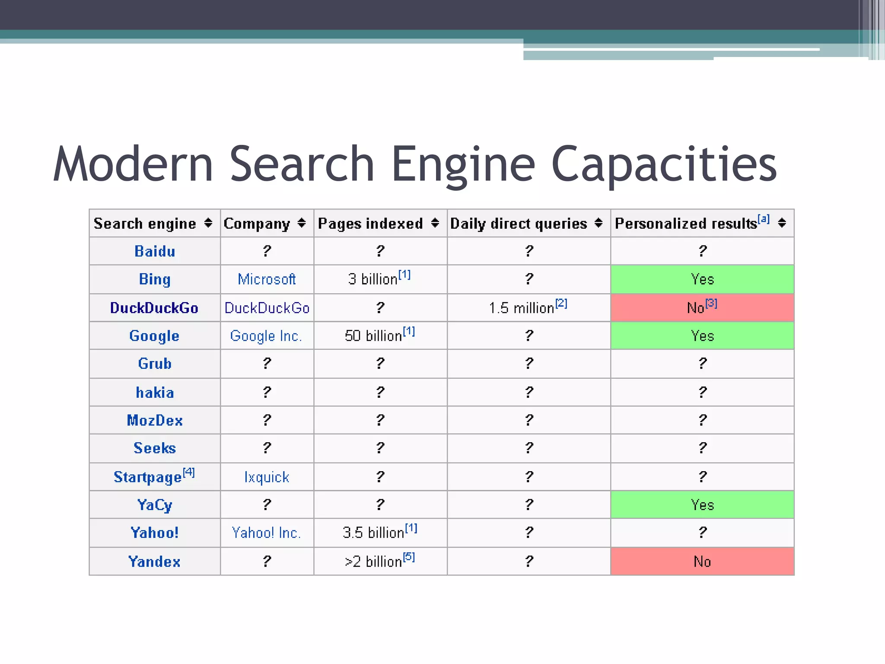Viewport: 885px width, 664px height.
Task: Open the Grub search engine link
Action: click(x=155, y=364)
